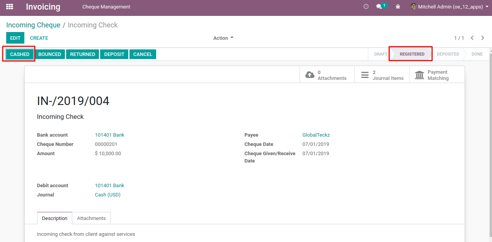This screenshot has width=492, height=242.
Task: Go to previous record arrow
Action: 472,38
